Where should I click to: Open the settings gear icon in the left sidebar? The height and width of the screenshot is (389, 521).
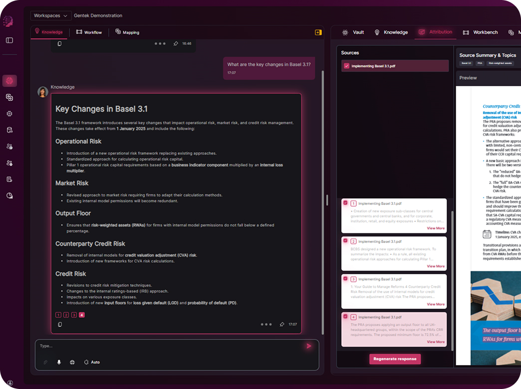[x=10, y=113]
